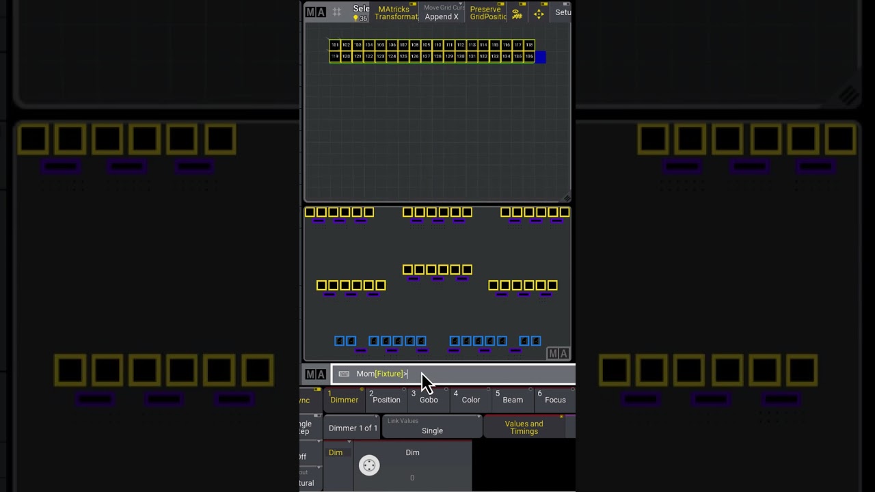The width and height of the screenshot is (875, 492).
Task: Click the grid icon beside the Selection title
Action: 337,12
